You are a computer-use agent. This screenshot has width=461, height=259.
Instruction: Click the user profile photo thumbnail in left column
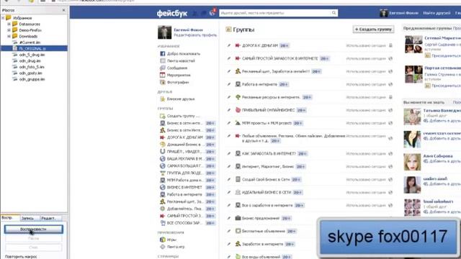[165, 32]
